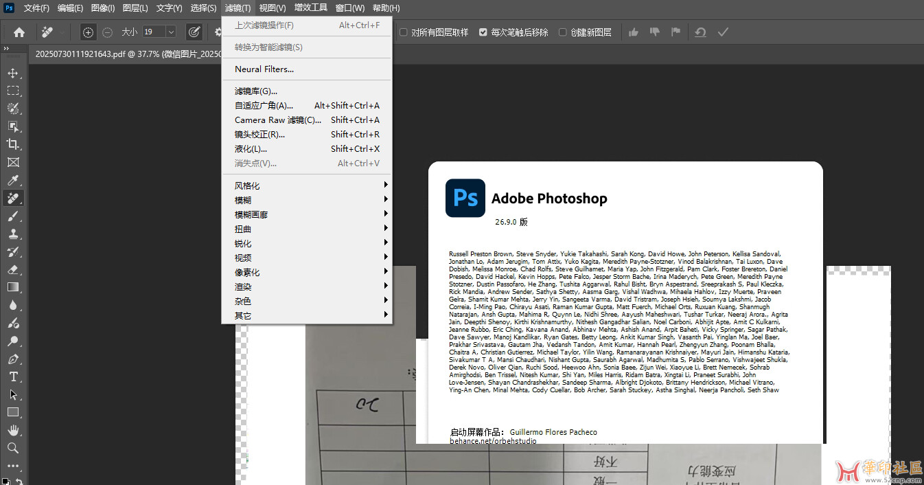Open the 窗口(W) menu
Viewport: 924px width, 485px height.
[350, 8]
